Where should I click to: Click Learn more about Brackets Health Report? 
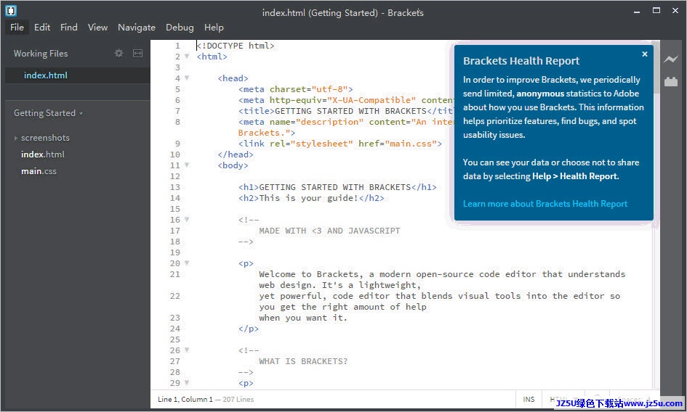point(545,204)
